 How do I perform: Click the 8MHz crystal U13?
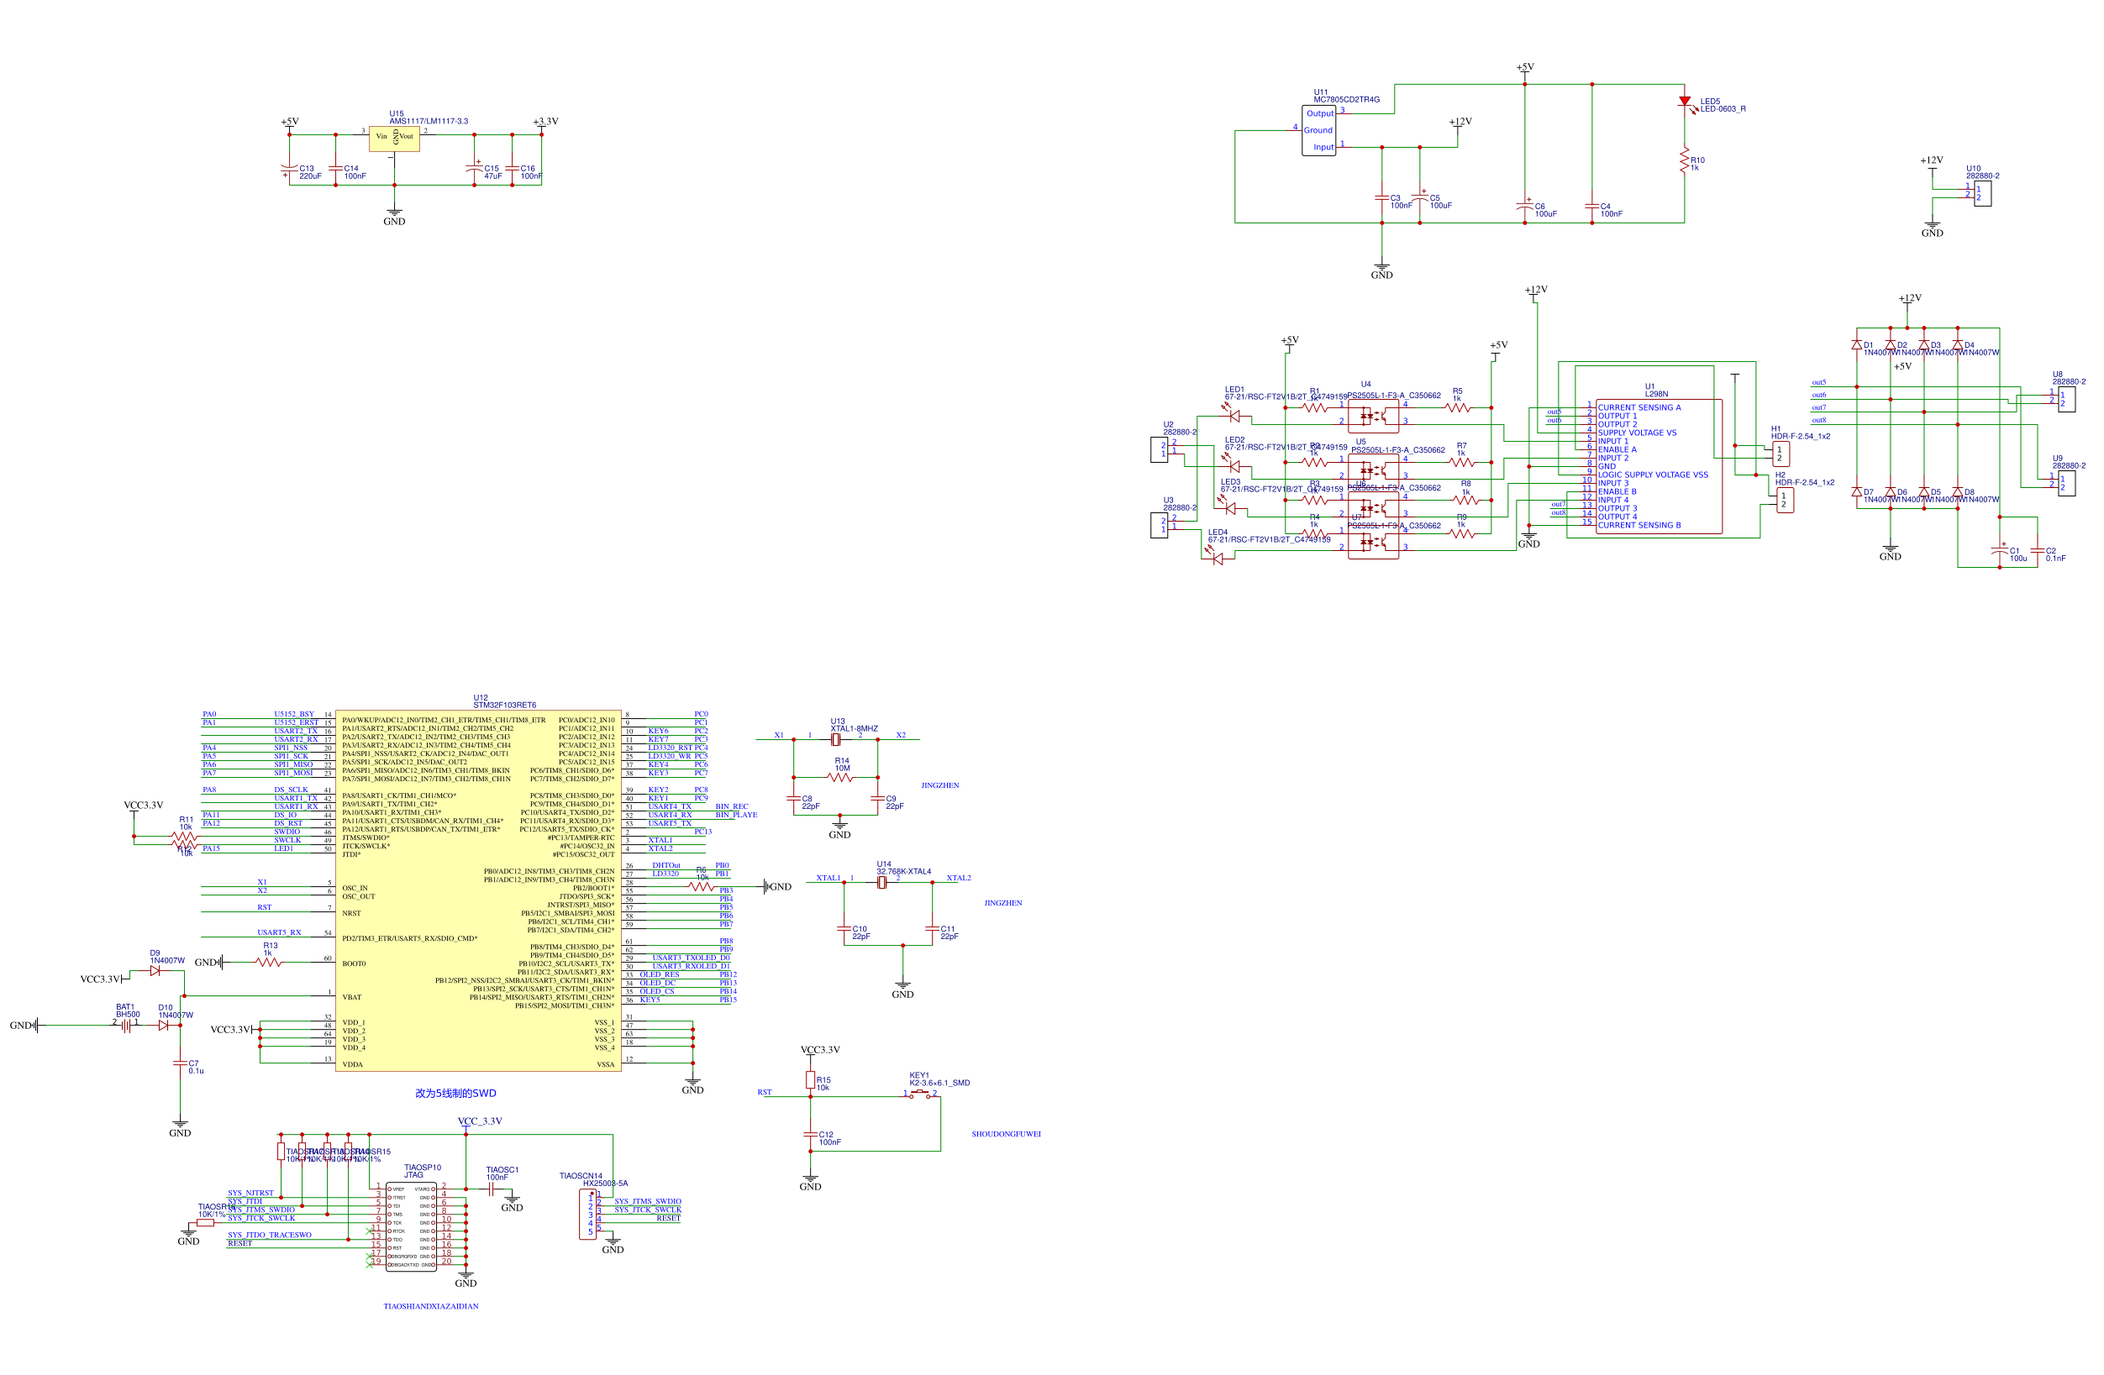835,739
